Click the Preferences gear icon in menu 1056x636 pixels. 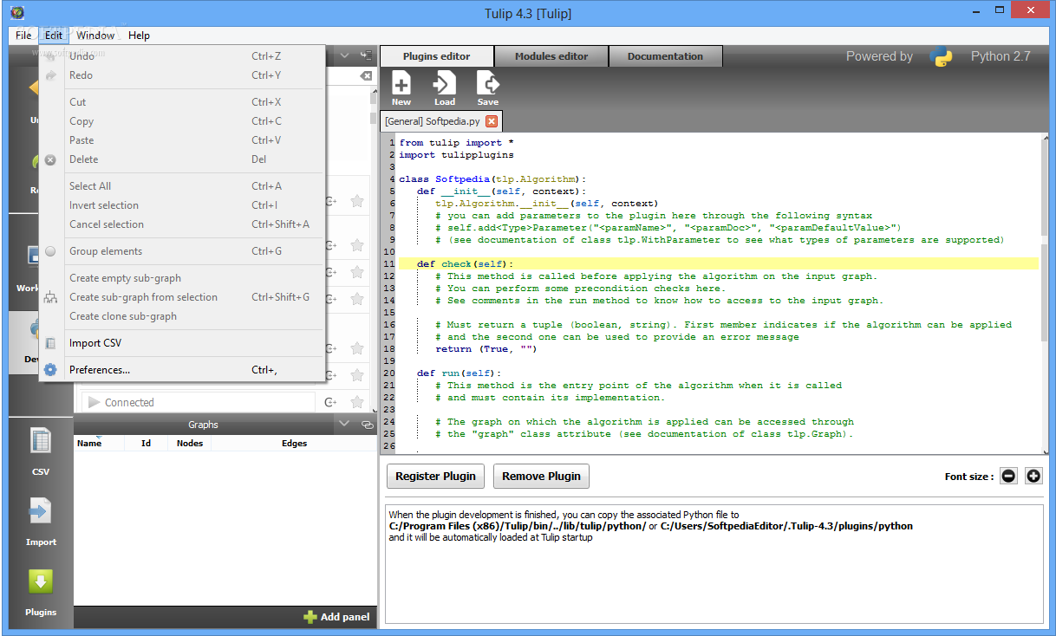(50, 370)
